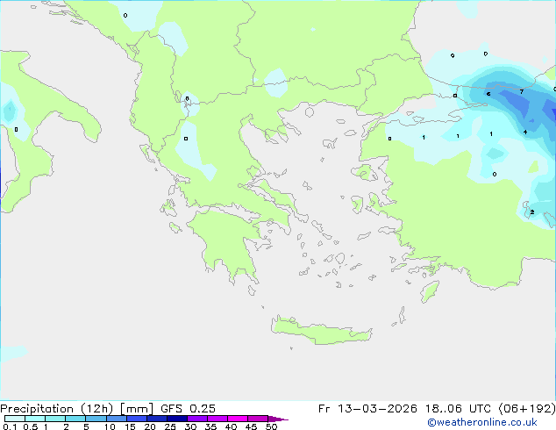Pick the legend swatch between 40 and 45
Image resolution: width=556 pixels, height=430 pixels.
coord(238,419)
